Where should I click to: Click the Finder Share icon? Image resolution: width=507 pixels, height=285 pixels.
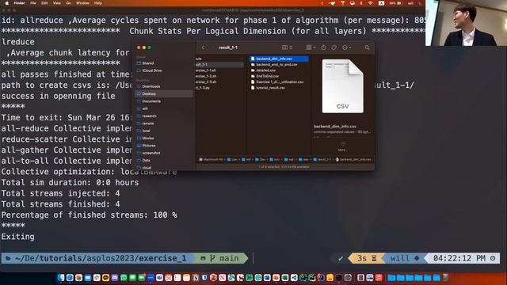click(x=323, y=47)
